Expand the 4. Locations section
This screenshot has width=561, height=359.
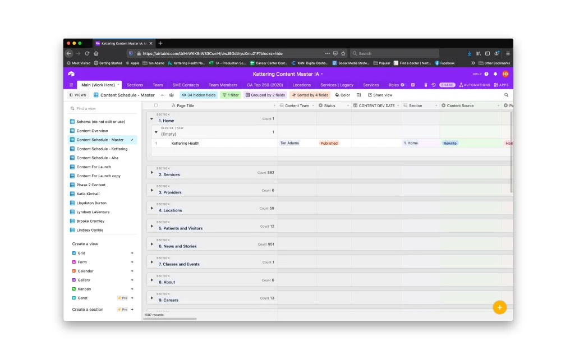tap(151, 209)
